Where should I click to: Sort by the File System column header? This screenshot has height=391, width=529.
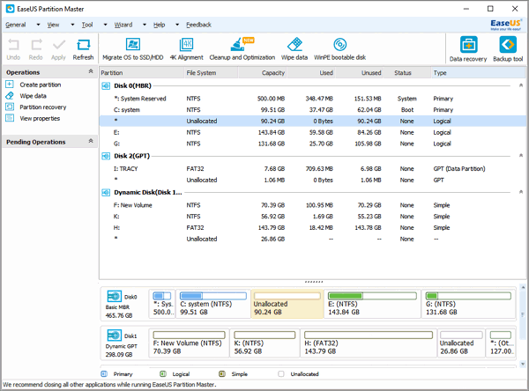tap(212, 73)
